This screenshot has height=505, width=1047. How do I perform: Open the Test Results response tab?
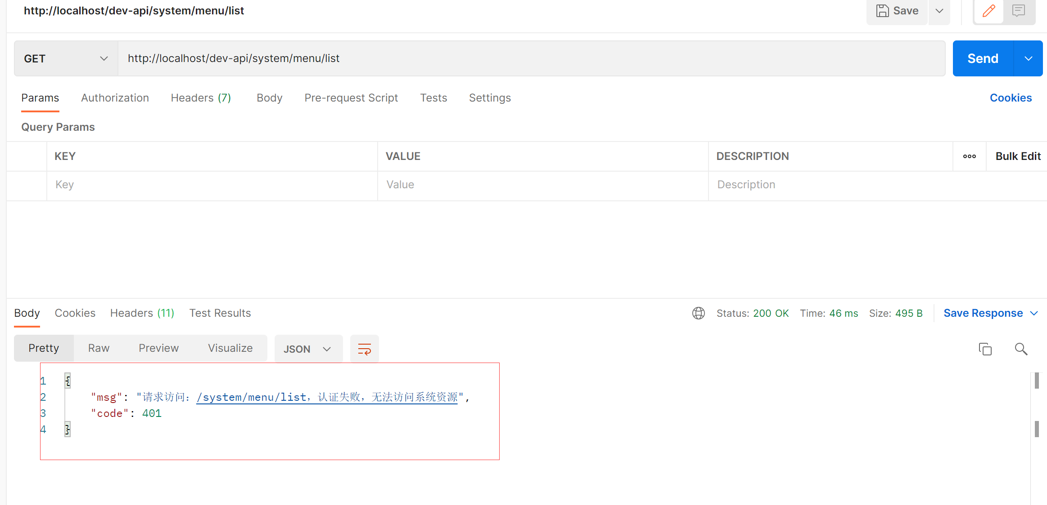[x=220, y=313]
